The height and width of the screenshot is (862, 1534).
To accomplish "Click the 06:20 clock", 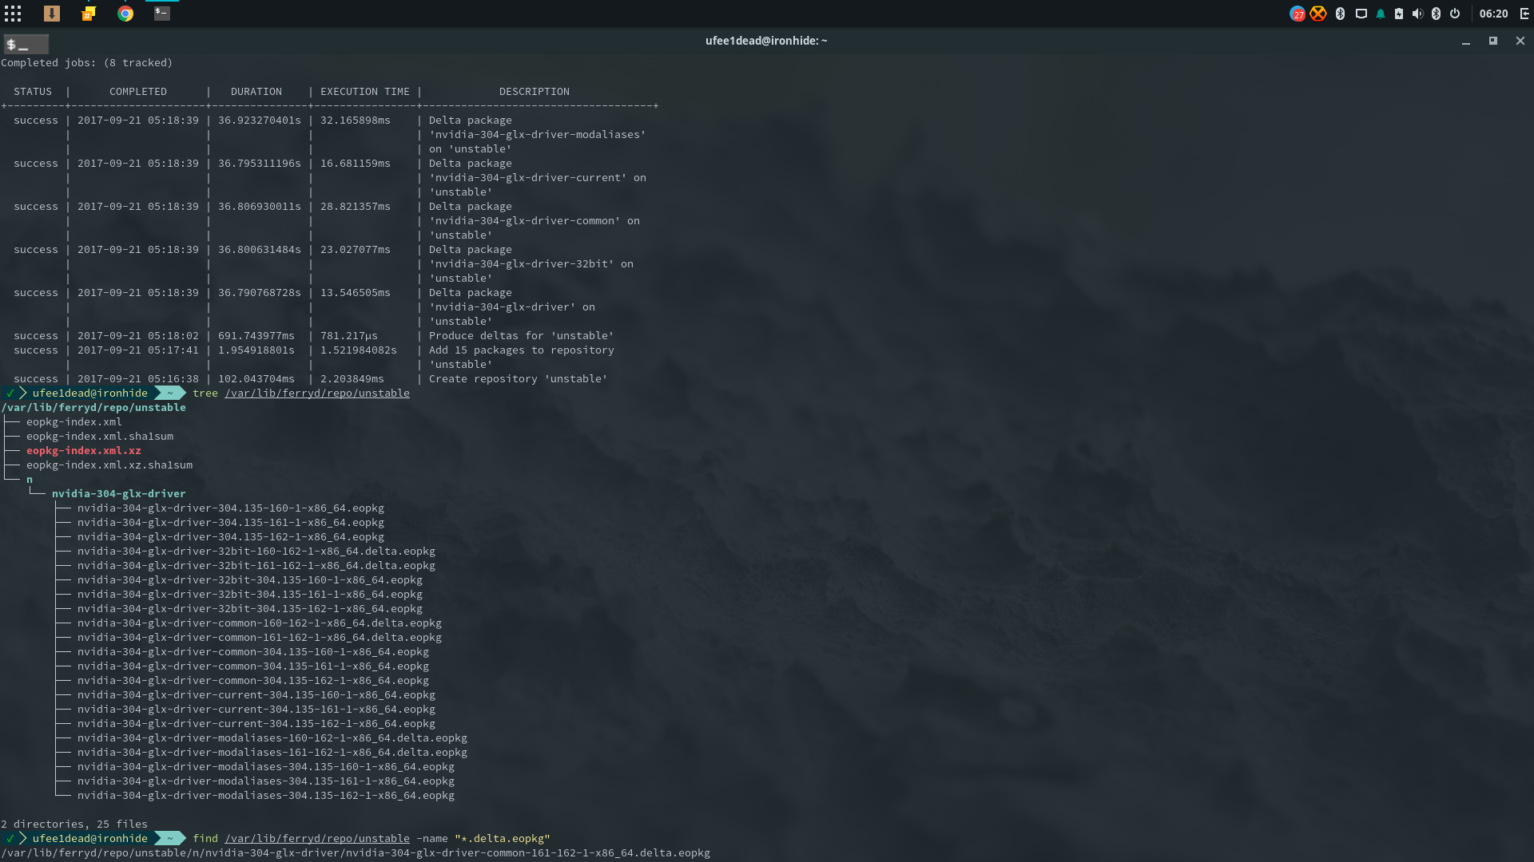I will coord(1493,14).
